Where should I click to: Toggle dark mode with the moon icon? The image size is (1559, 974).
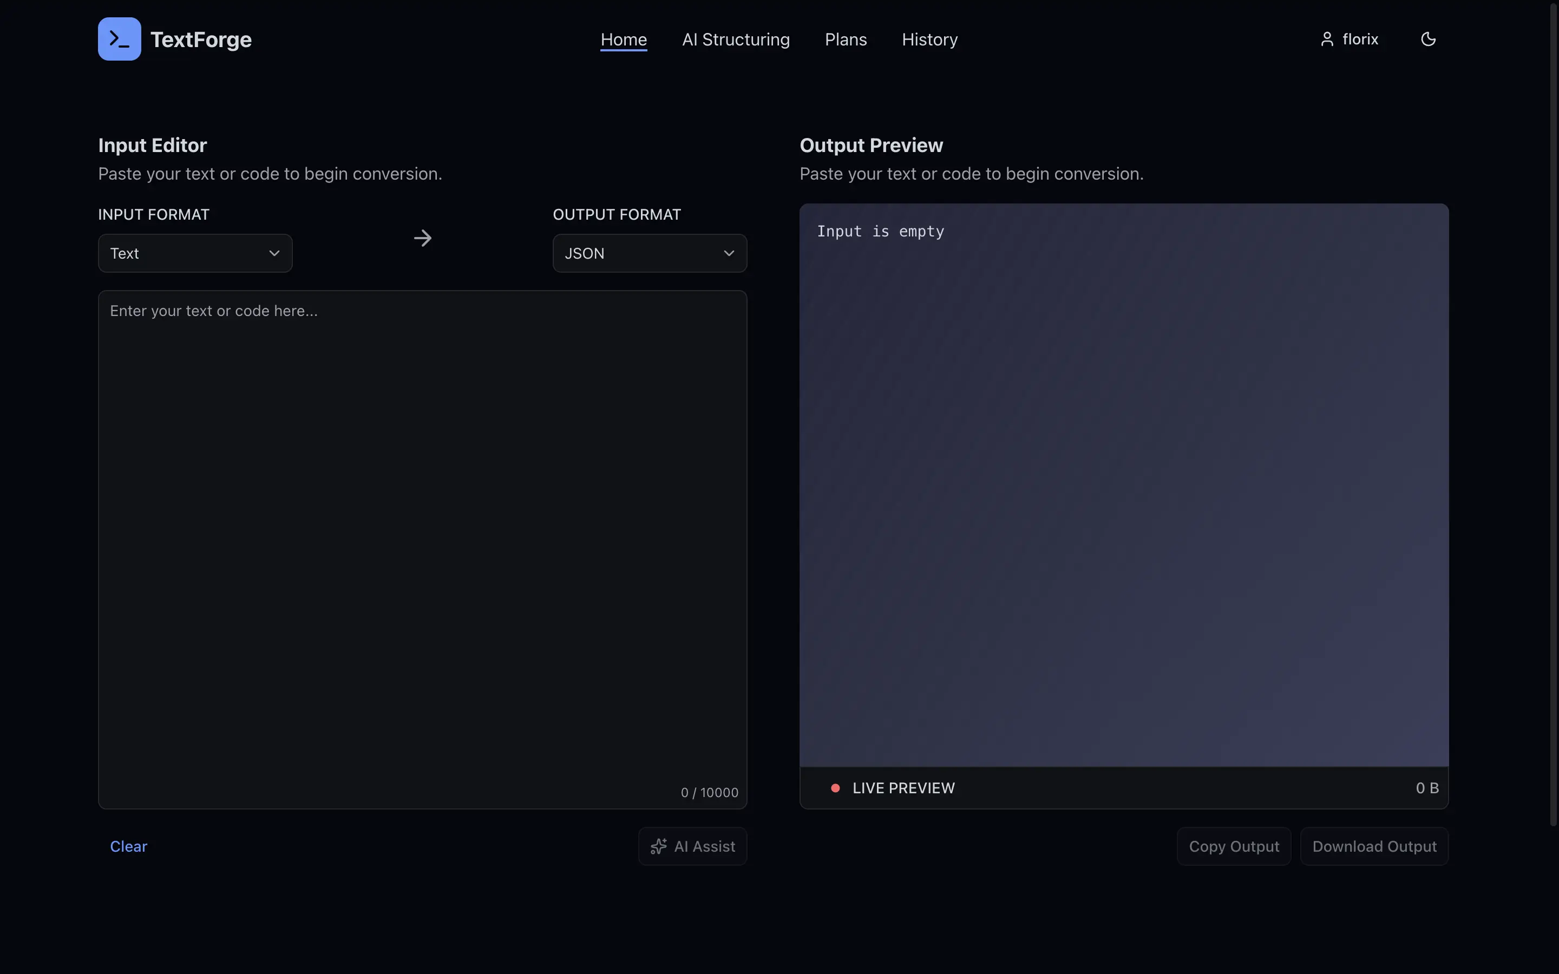coord(1428,40)
